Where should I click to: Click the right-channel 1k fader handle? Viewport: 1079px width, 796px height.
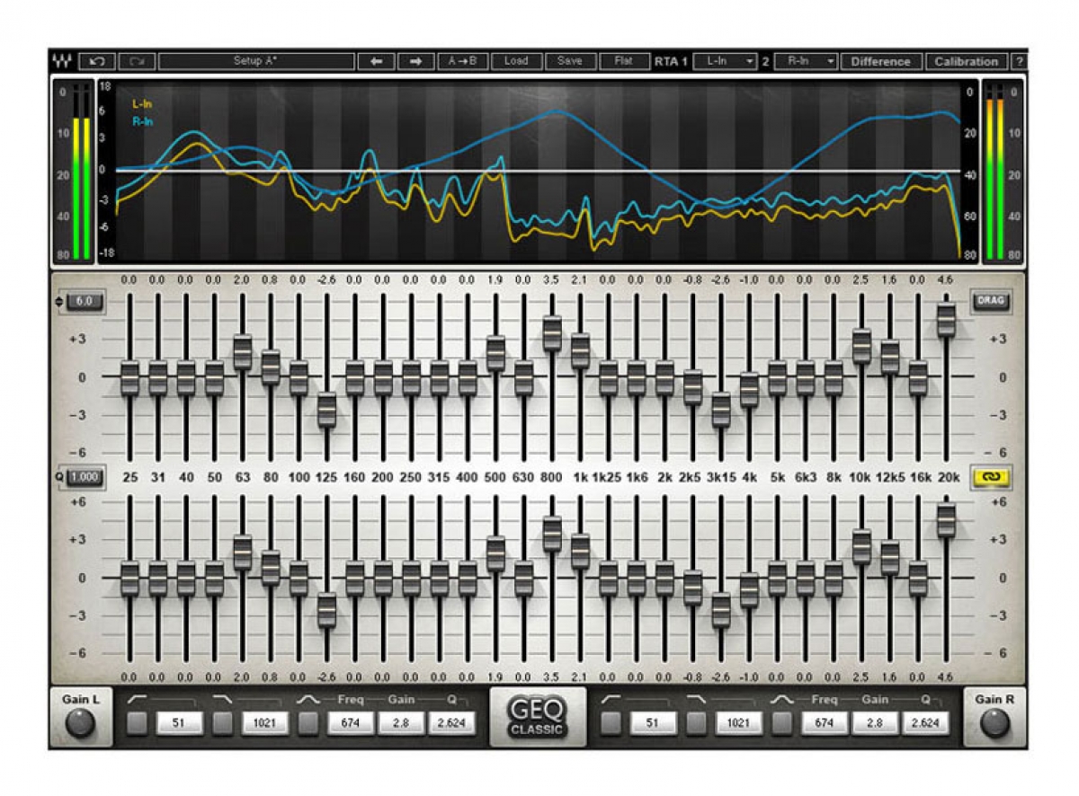580,551
